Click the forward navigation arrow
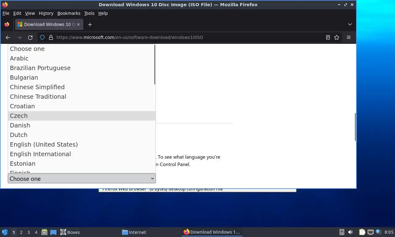This screenshot has height=237, width=395. pyautogui.click(x=19, y=37)
